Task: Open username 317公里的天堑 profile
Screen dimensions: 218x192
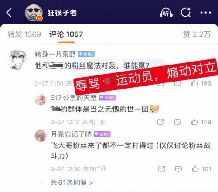Action: coord(74,98)
